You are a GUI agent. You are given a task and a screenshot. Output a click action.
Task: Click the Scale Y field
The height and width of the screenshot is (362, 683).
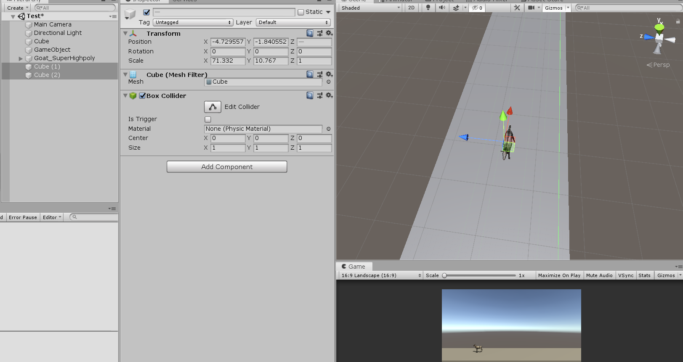[271, 61]
